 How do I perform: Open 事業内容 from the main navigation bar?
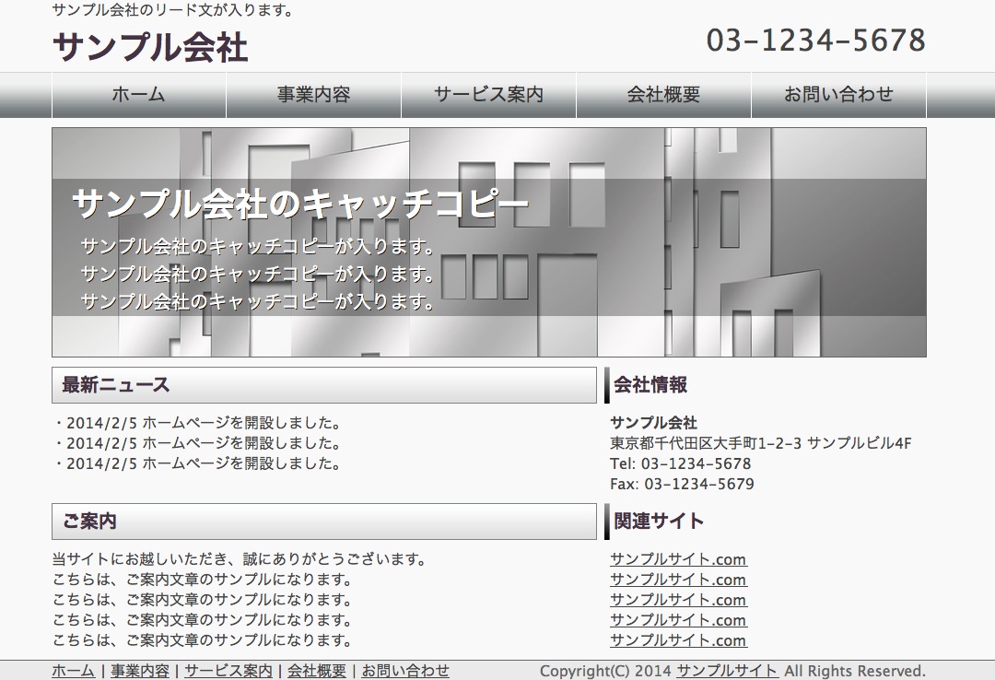tap(313, 95)
